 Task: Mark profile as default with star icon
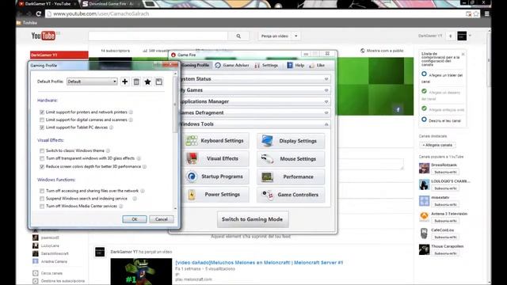(147, 82)
